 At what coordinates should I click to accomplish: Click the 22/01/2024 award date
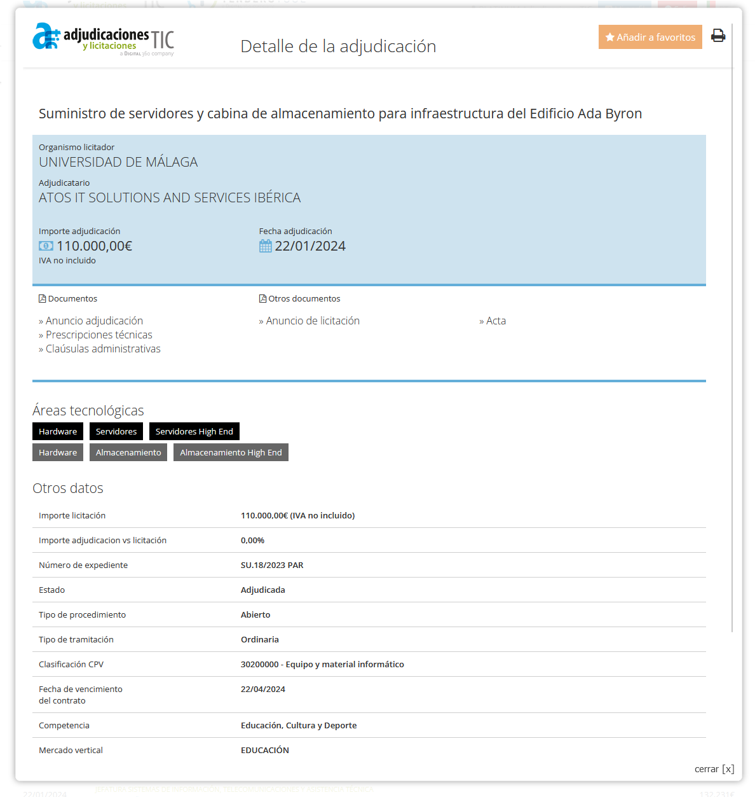click(310, 246)
